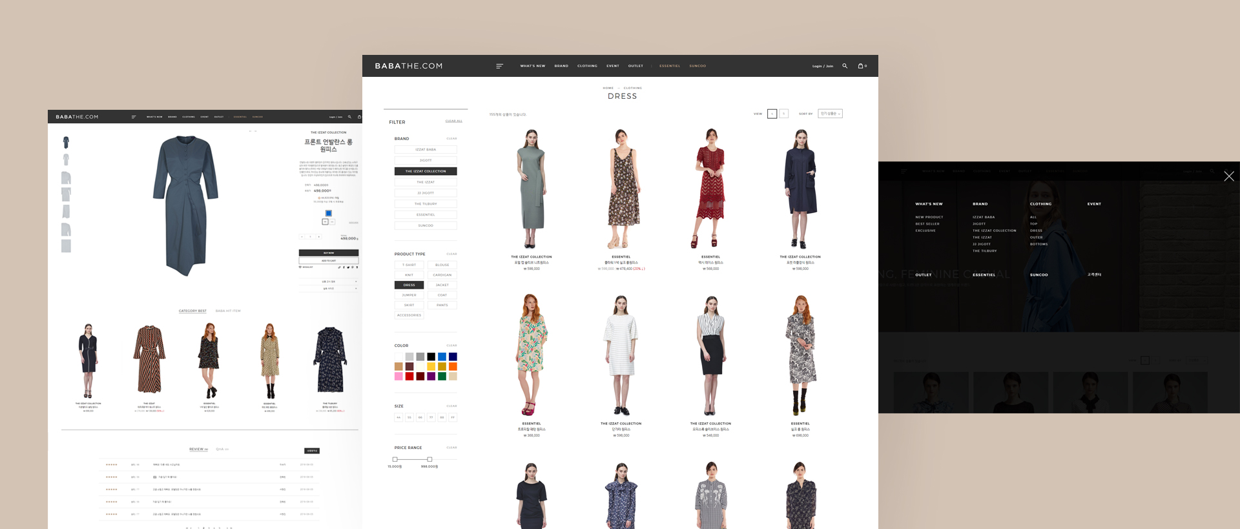This screenshot has width=1240, height=529.
Task: Click minimum price slider handle
Action: [x=395, y=459]
